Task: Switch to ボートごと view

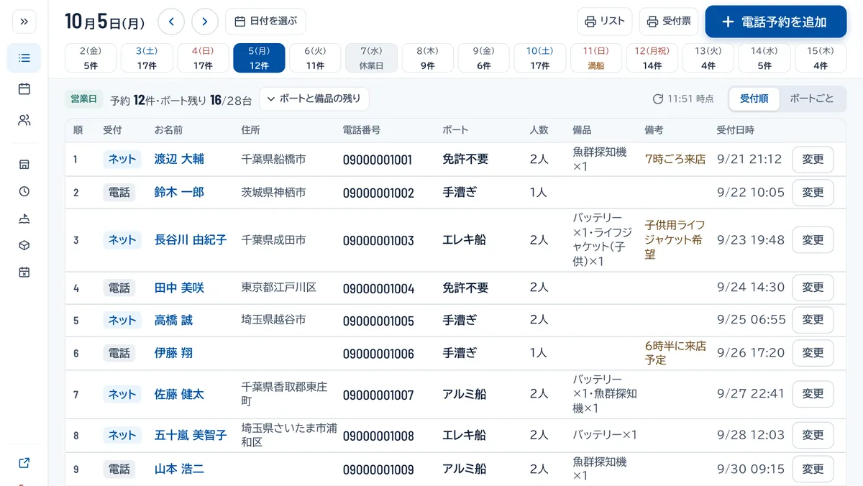Action: 812,98
